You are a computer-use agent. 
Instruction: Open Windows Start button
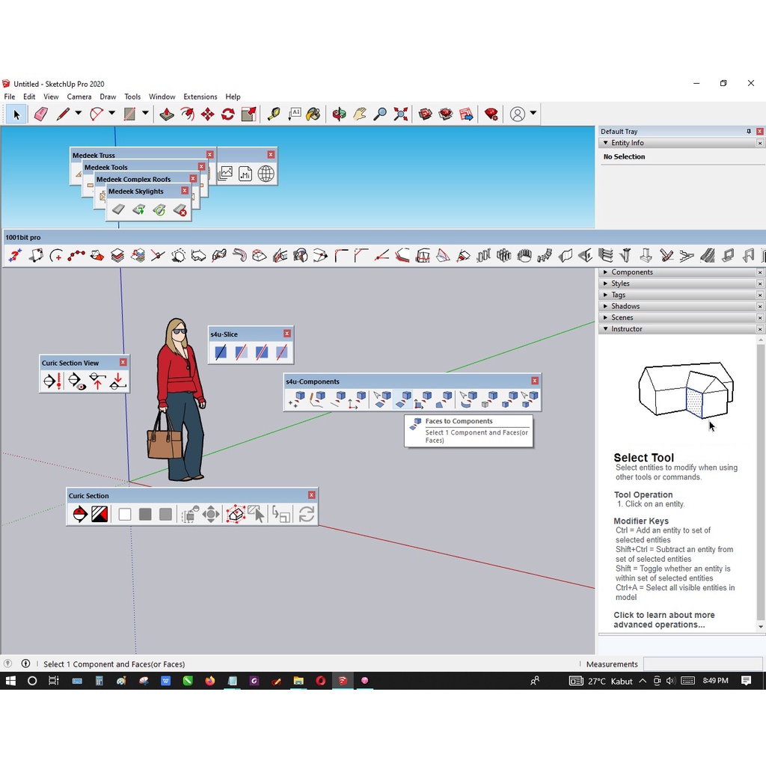click(10, 681)
